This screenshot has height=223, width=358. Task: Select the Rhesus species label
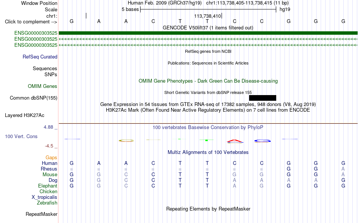point(49,169)
